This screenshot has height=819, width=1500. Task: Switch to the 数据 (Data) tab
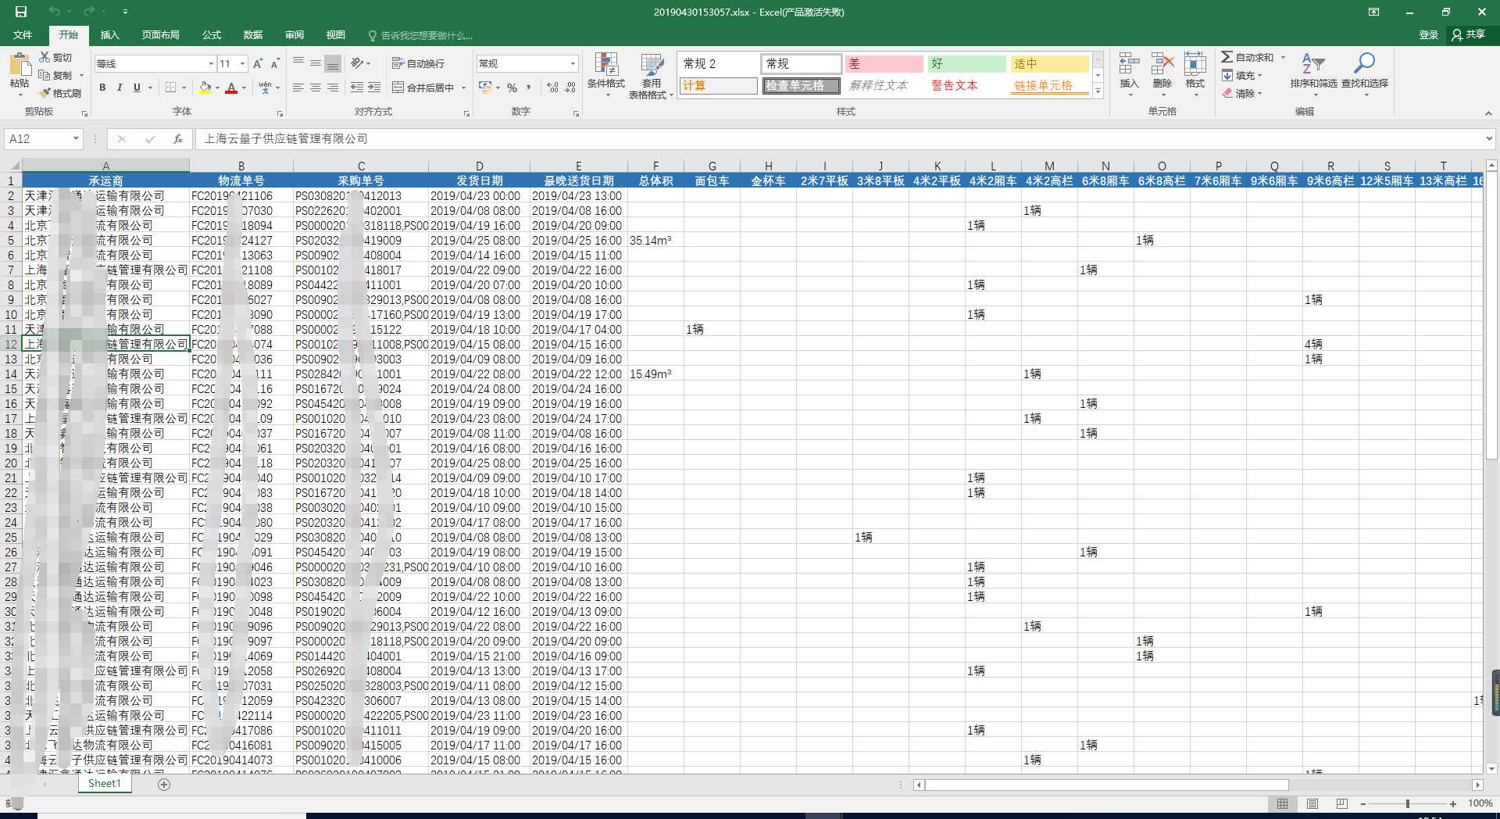pyautogui.click(x=252, y=34)
